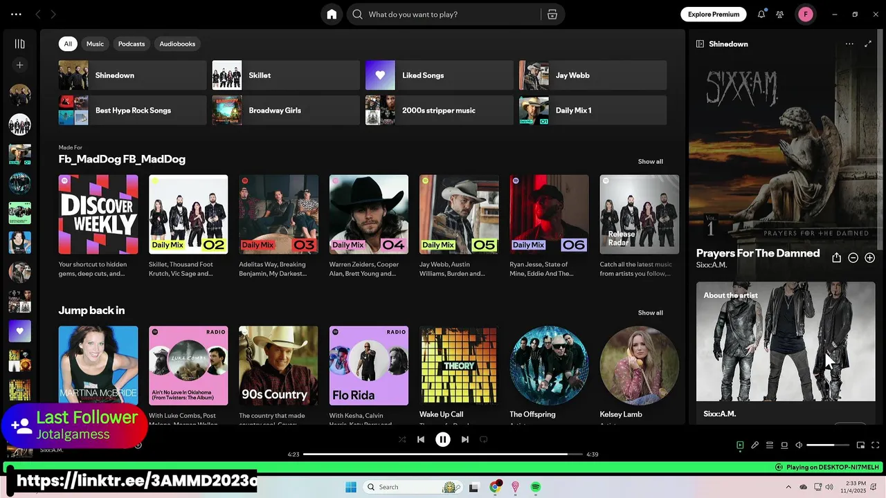The width and height of the screenshot is (886, 498).
Task: Show all Jump back in items
Action: [x=650, y=313]
